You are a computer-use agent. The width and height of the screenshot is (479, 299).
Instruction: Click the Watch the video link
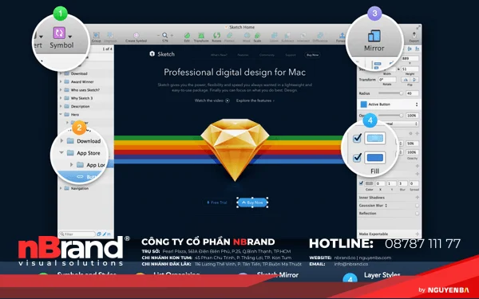tap(212, 100)
